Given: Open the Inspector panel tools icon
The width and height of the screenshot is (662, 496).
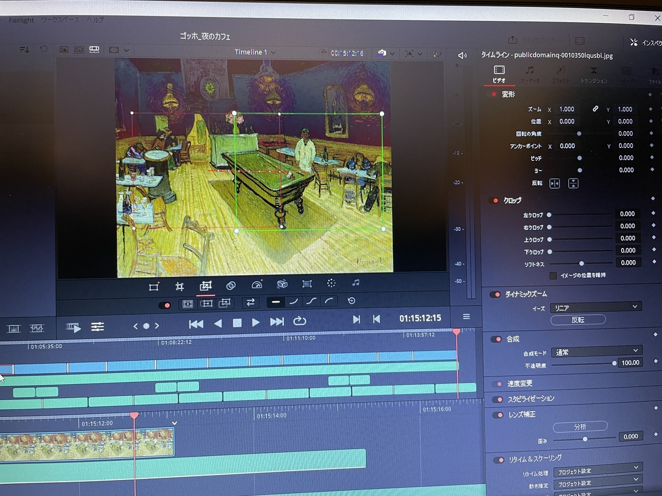Looking at the screenshot, I should (x=634, y=42).
